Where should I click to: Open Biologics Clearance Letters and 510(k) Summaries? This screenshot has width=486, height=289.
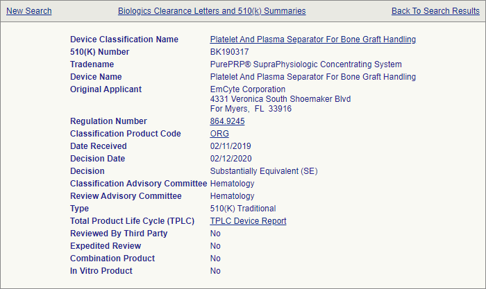[212, 11]
